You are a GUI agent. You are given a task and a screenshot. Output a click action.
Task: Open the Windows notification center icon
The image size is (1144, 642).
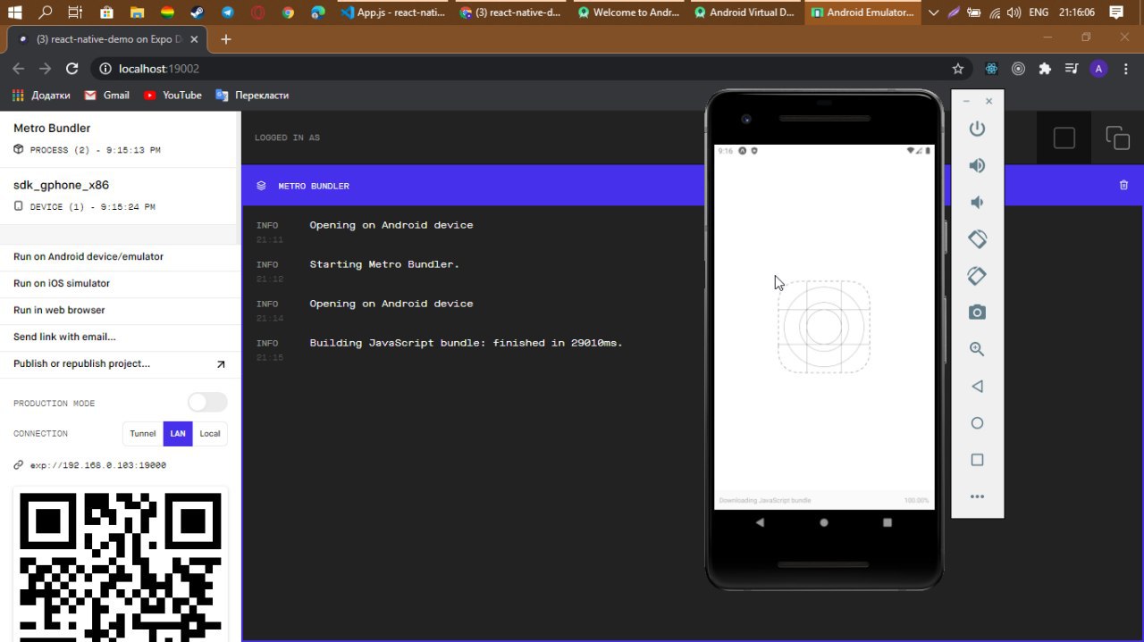pyautogui.click(x=1116, y=13)
